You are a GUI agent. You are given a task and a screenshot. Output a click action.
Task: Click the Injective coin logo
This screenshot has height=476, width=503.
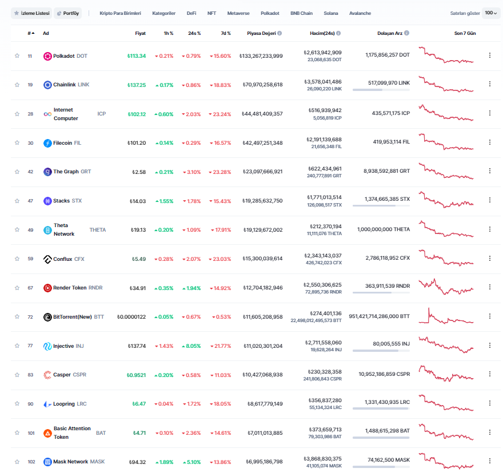pos(47,346)
